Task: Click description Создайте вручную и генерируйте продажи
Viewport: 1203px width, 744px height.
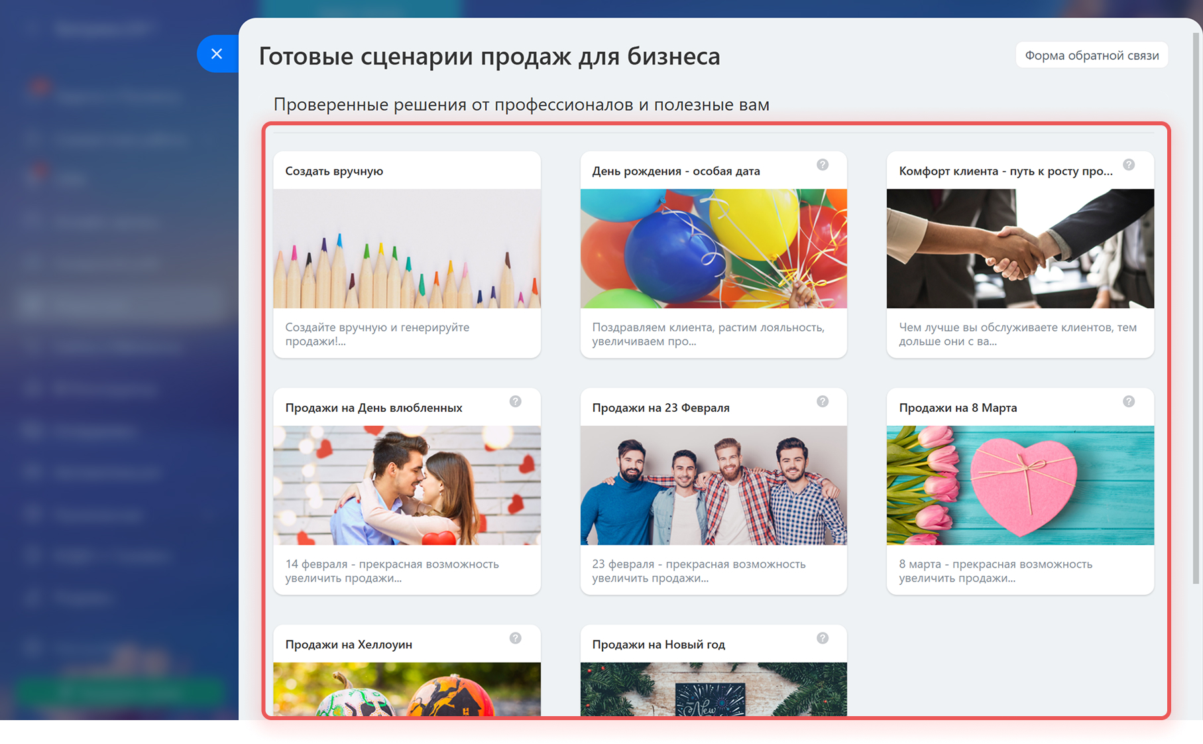Action: (377, 334)
